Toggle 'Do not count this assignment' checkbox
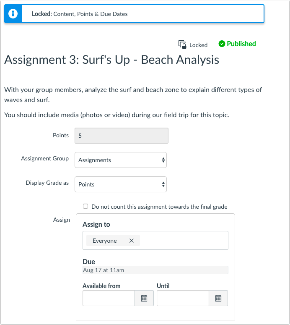The width and height of the screenshot is (290, 325). coord(85,206)
